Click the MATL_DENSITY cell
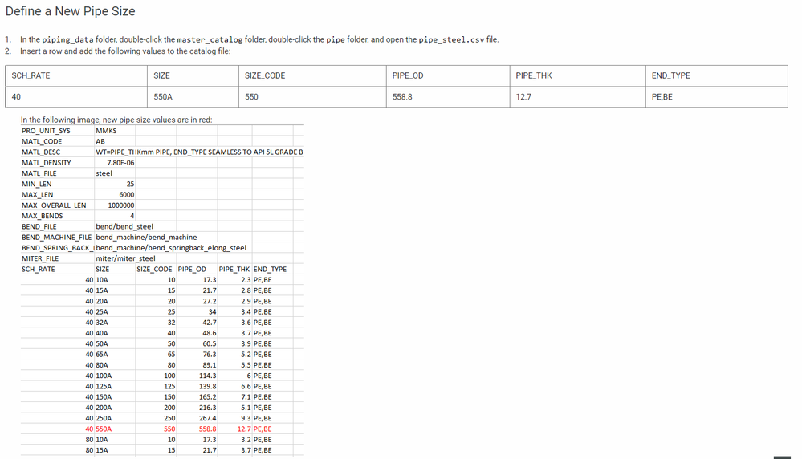Viewport: 802px width, 459px height. 47,163
